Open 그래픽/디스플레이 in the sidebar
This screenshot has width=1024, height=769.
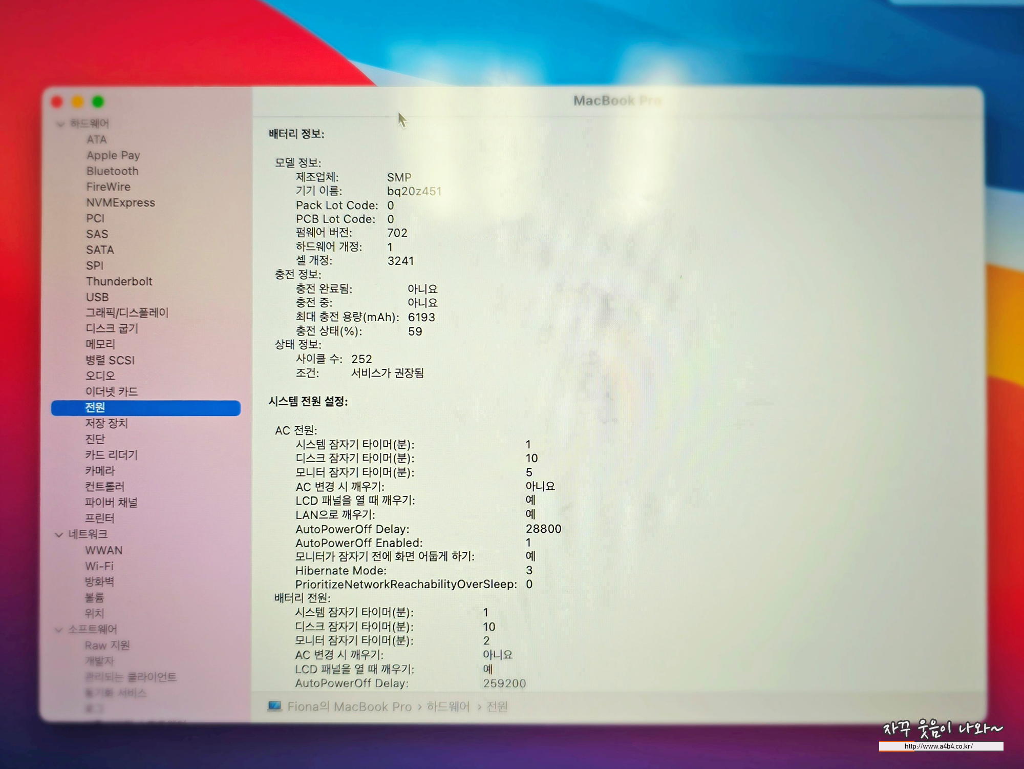[x=127, y=313]
